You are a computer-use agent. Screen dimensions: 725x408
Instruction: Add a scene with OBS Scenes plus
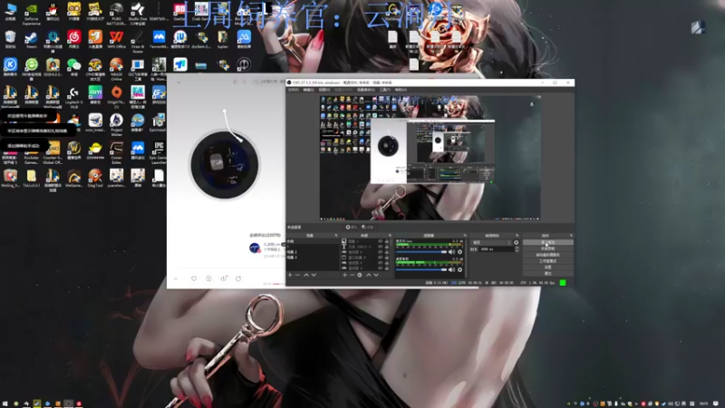click(x=290, y=275)
